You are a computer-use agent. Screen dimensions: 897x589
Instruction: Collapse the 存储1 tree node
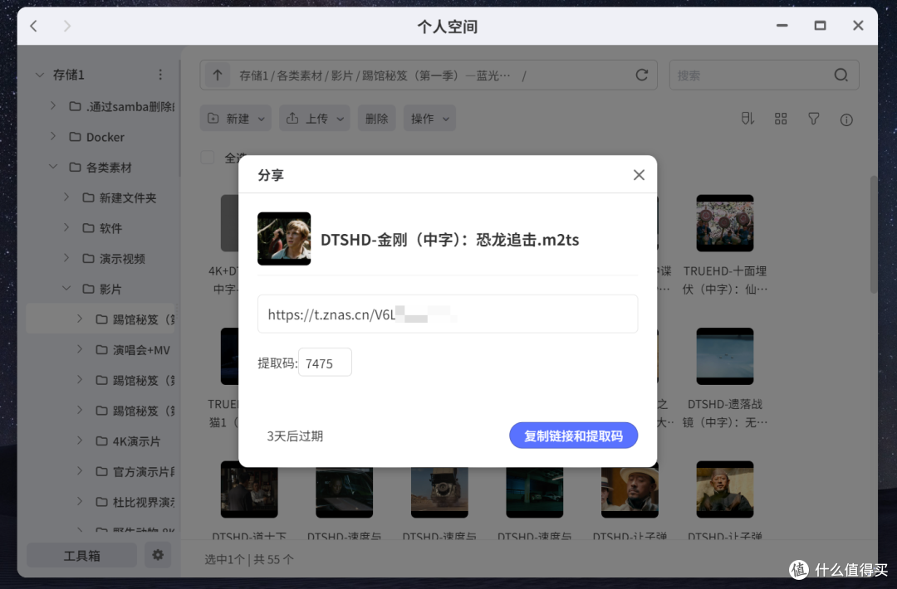click(40, 75)
